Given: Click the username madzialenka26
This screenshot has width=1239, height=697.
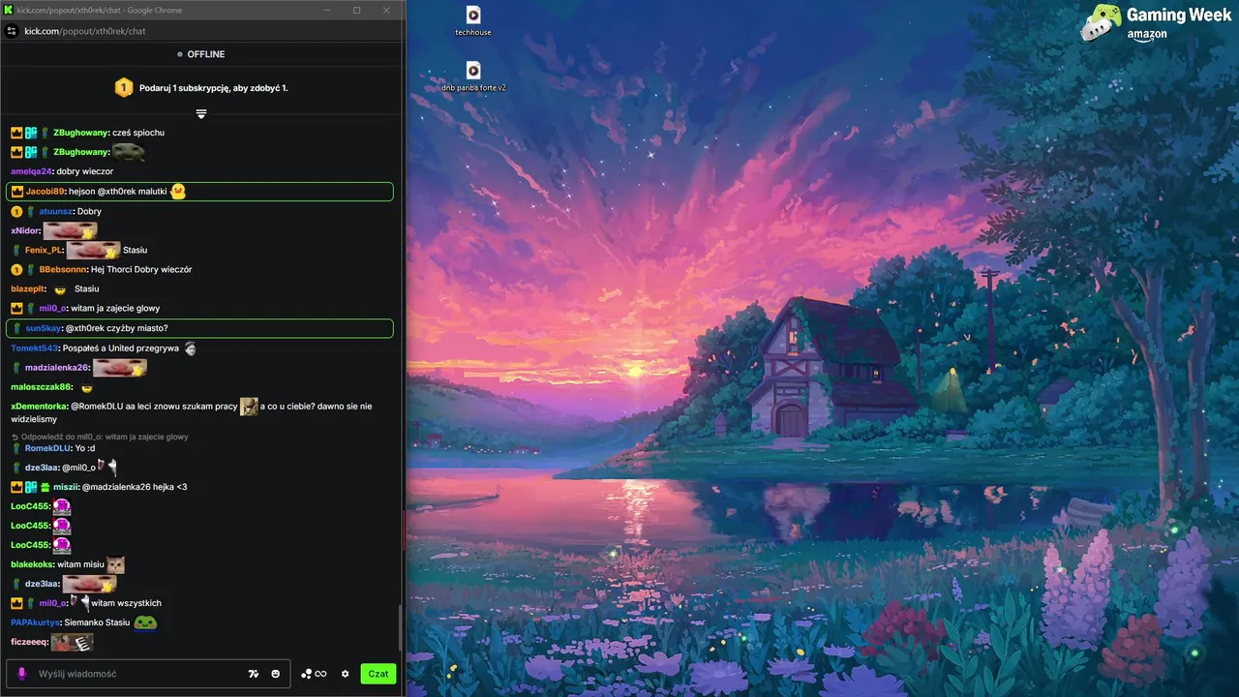Looking at the screenshot, I should pos(57,368).
